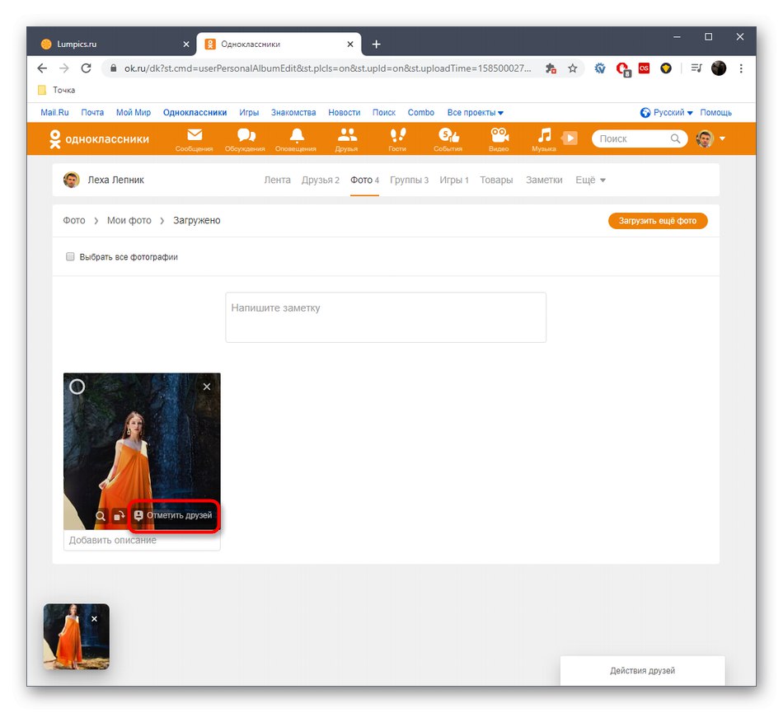783x713 pixels.
Task: Open the Chrome three-dot menu
Action: [x=741, y=68]
